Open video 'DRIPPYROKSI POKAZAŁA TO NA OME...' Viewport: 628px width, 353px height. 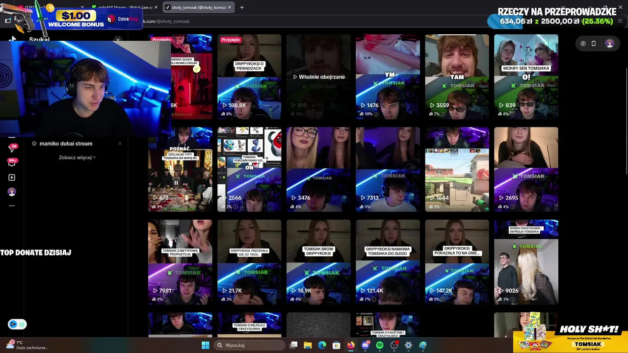pyautogui.click(x=457, y=262)
